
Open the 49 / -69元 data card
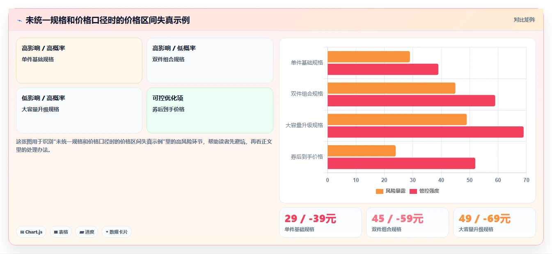pos(495,223)
